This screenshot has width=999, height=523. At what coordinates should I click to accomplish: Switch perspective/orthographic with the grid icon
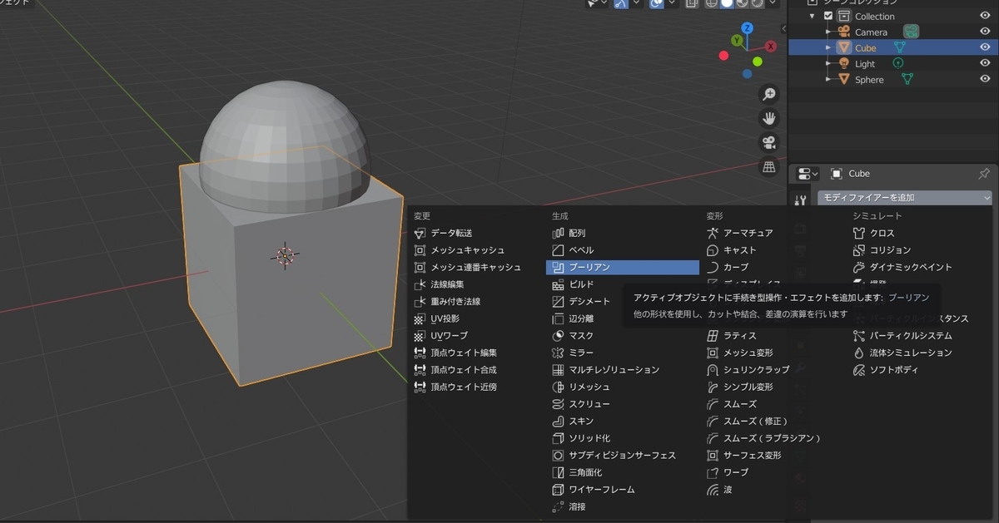[770, 167]
